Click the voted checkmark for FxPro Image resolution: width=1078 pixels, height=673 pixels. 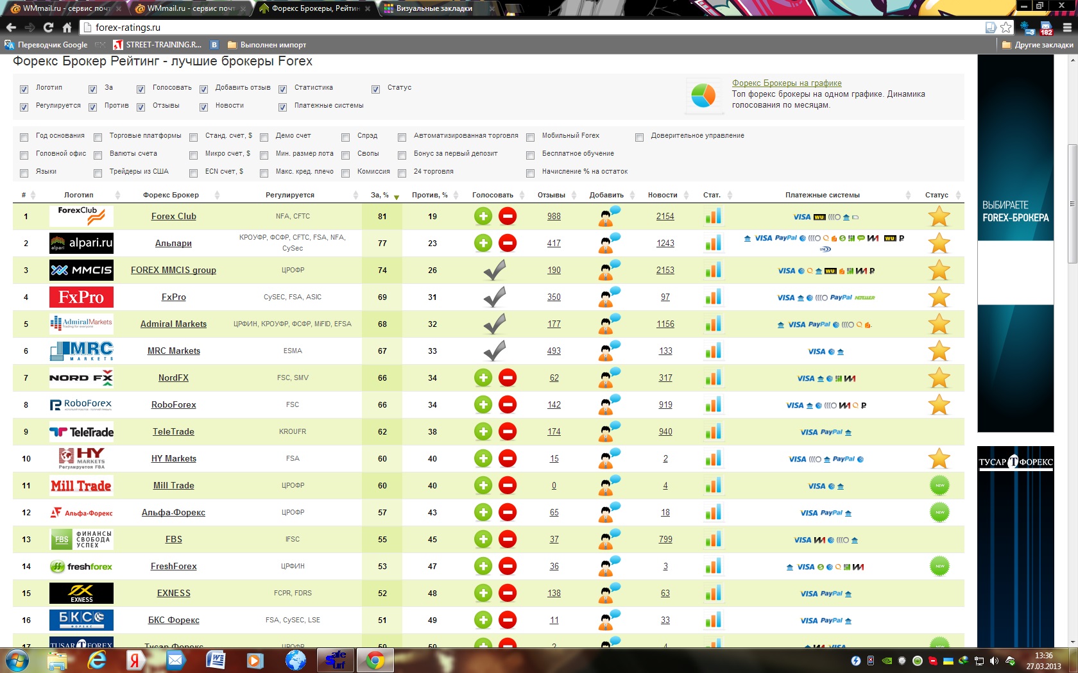coord(494,297)
